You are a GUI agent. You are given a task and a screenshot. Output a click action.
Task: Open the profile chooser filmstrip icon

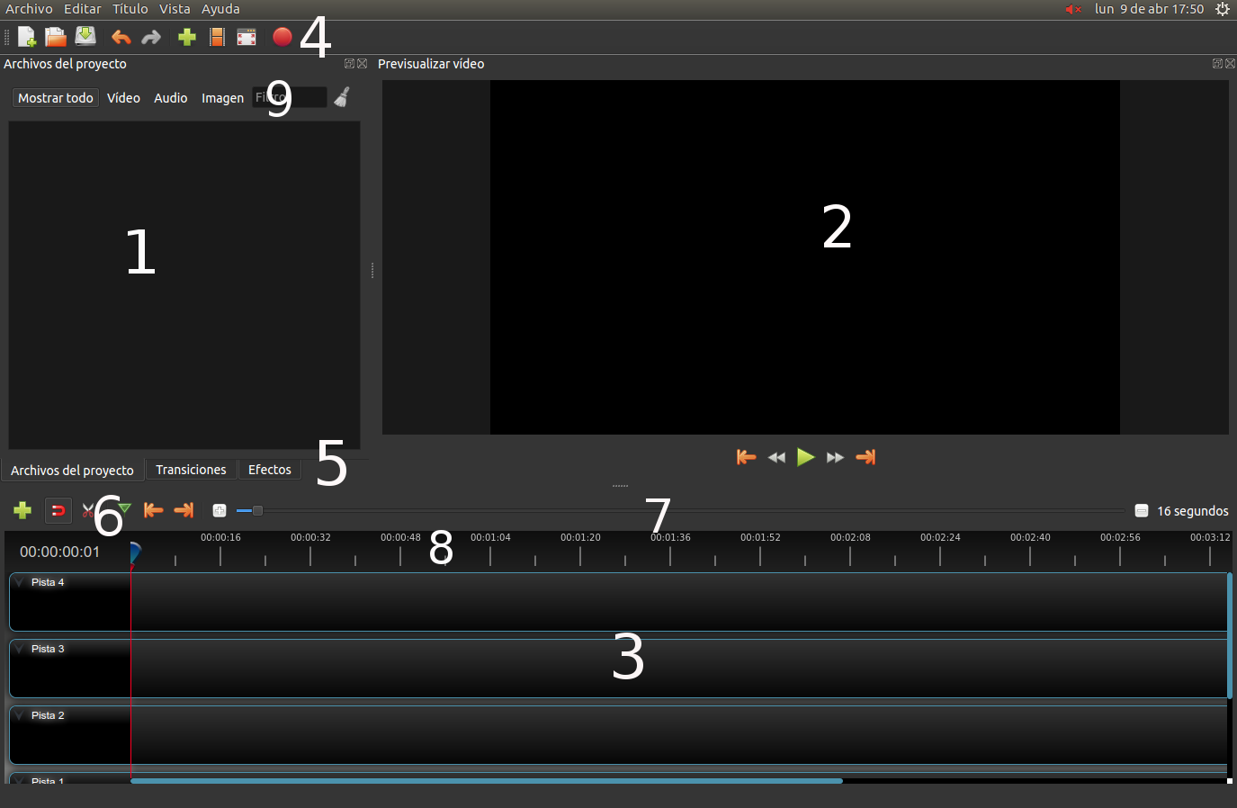tap(217, 37)
